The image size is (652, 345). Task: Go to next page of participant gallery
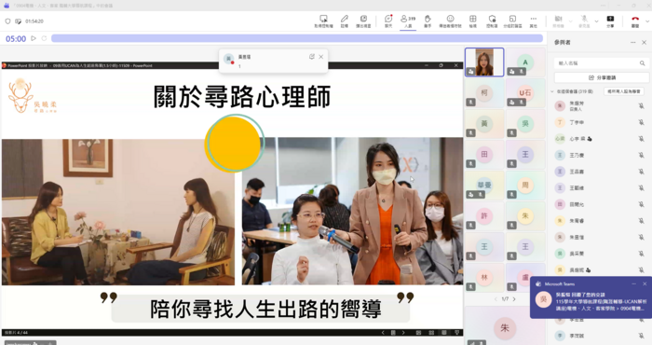tap(514, 298)
